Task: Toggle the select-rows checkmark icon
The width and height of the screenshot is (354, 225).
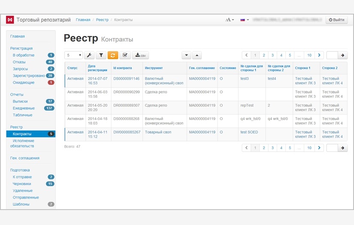Action: tap(125, 55)
